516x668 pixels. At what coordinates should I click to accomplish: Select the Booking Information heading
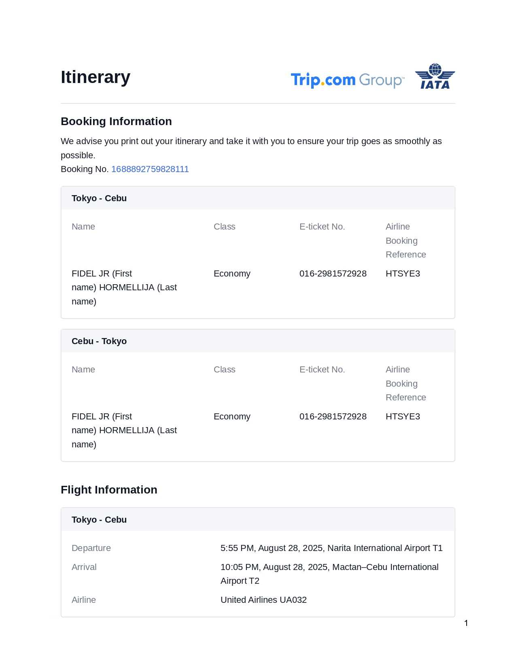[x=116, y=121]
